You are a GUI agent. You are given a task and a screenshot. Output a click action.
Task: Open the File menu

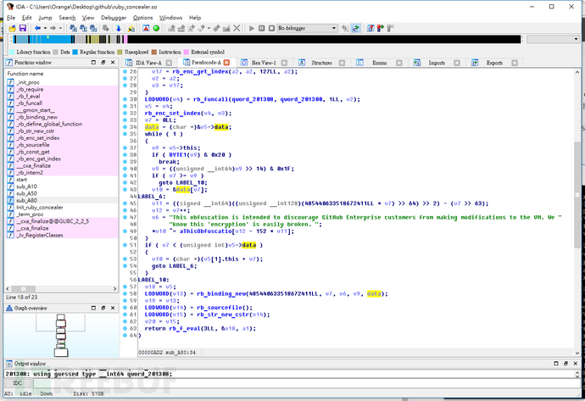[x=11, y=18]
